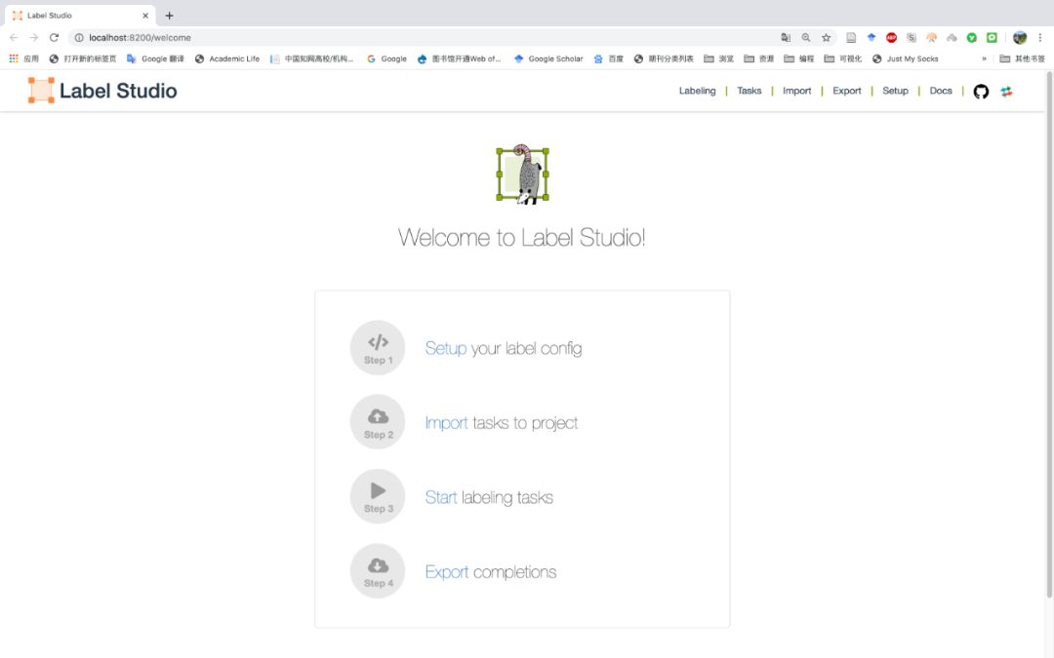Click the AdBlock Plus extension icon
Viewport: 1054px width, 658px height.
891,38
